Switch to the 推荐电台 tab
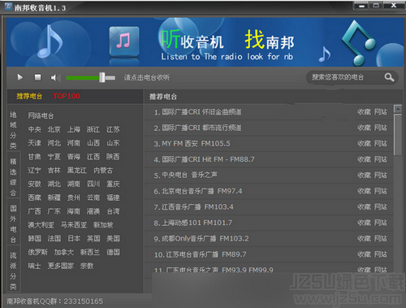This screenshot has height=308, width=406. point(29,96)
